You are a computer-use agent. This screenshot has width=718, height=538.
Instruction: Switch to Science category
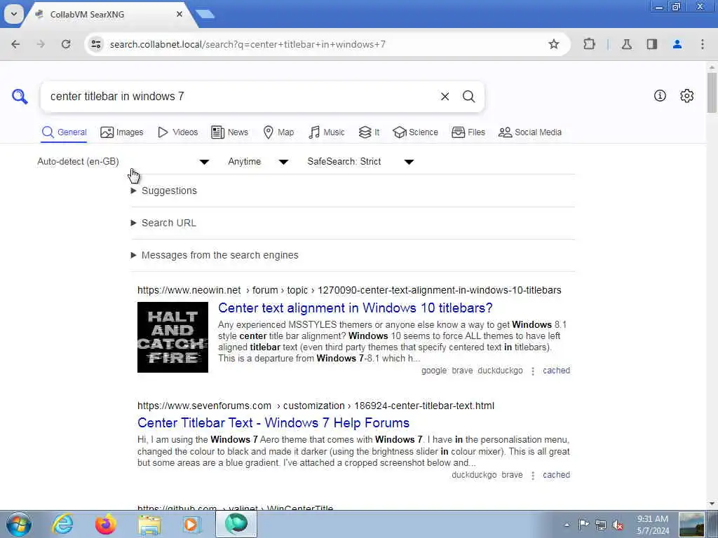415,132
